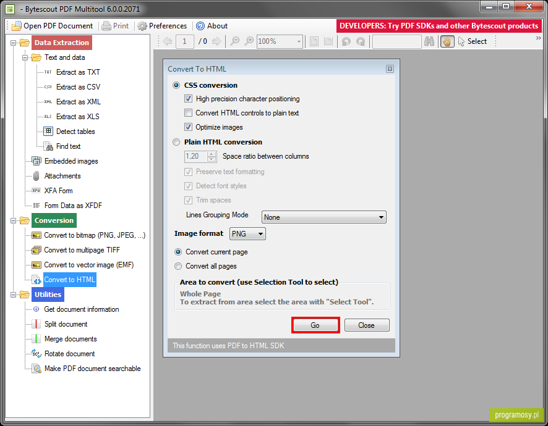Select Convert current page radio button
The width and height of the screenshot is (548, 426).
pyautogui.click(x=178, y=252)
